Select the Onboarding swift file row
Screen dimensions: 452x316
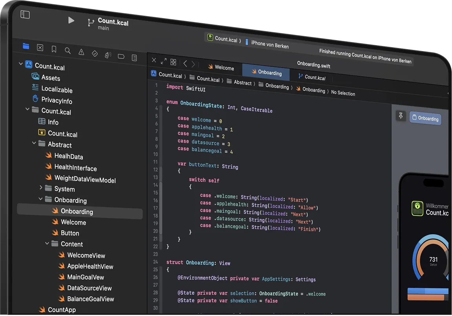[80, 211]
